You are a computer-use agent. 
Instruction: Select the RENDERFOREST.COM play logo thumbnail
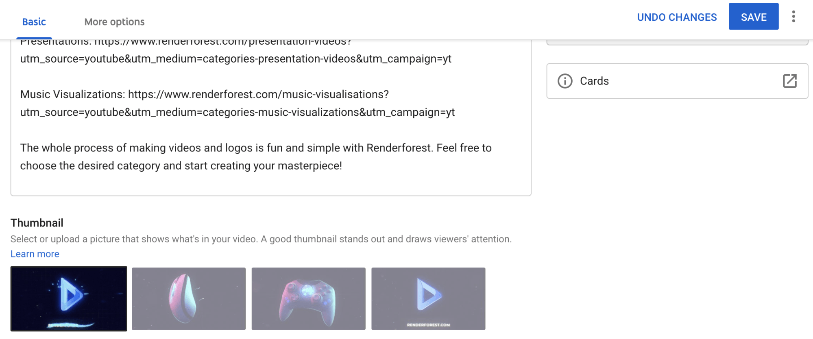coord(428,298)
